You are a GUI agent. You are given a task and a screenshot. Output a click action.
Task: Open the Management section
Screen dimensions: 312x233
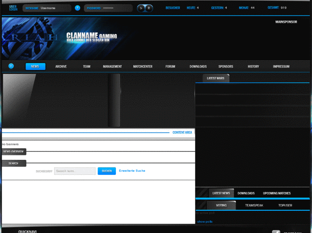point(112,67)
